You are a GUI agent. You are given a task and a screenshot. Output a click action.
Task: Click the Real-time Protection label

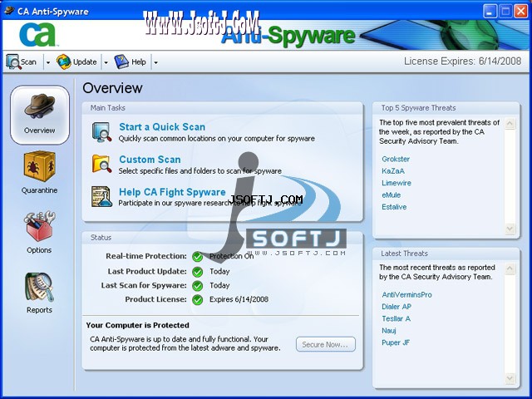pos(146,256)
